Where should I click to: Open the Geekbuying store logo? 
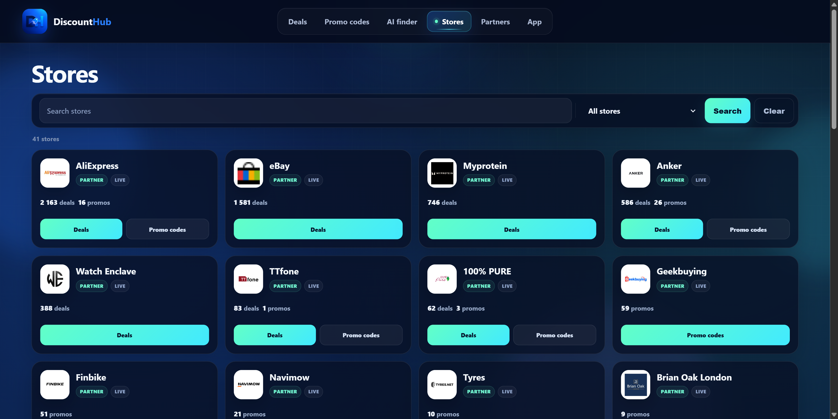coord(635,279)
